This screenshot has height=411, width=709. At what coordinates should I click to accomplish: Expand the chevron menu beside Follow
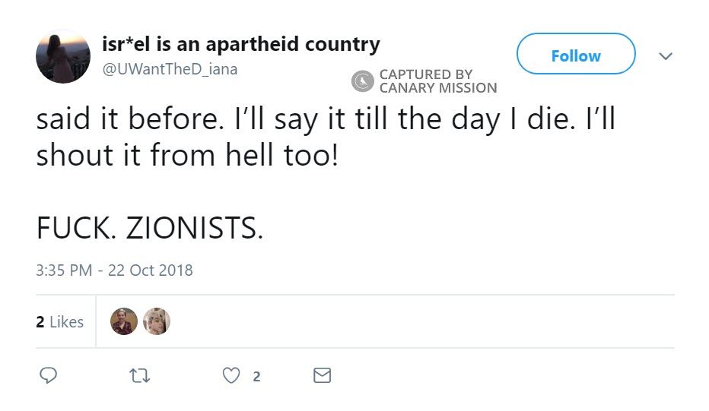point(665,56)
